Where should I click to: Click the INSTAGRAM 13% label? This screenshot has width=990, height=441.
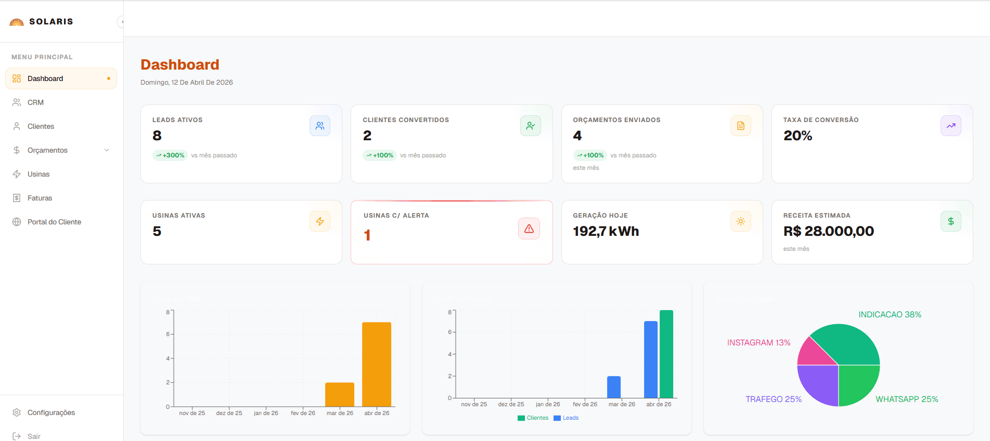[x=758, y=343]
